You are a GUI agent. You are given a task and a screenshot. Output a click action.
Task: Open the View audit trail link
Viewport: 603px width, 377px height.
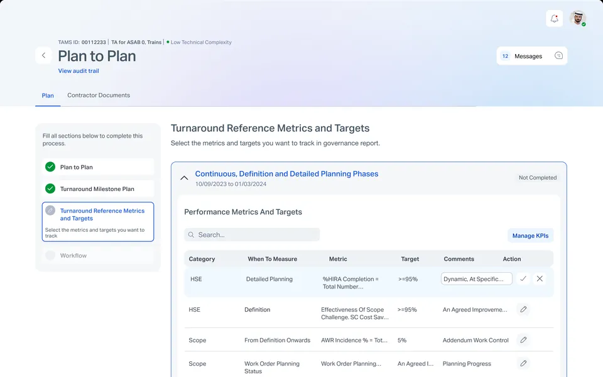point(79,71)
